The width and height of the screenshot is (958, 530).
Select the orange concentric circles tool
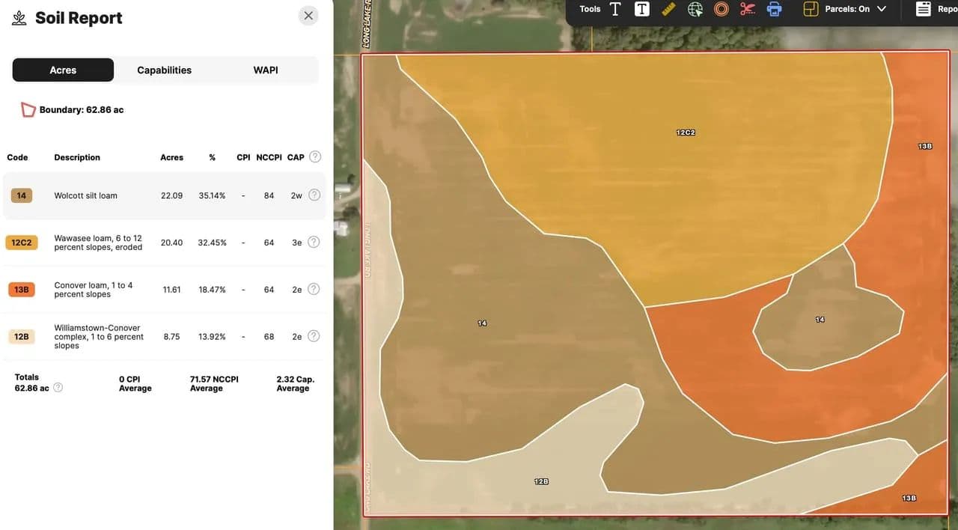click(721, 9)
